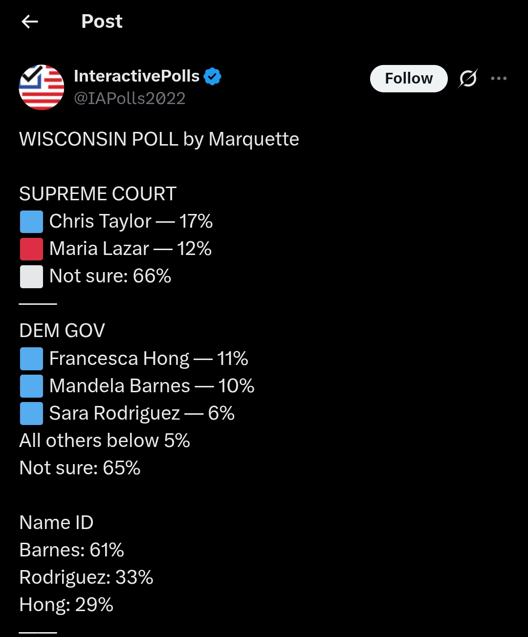Screen dimensions: 528x637
Task: Click the 'All others below 5%' line
Action: point(105,441)
